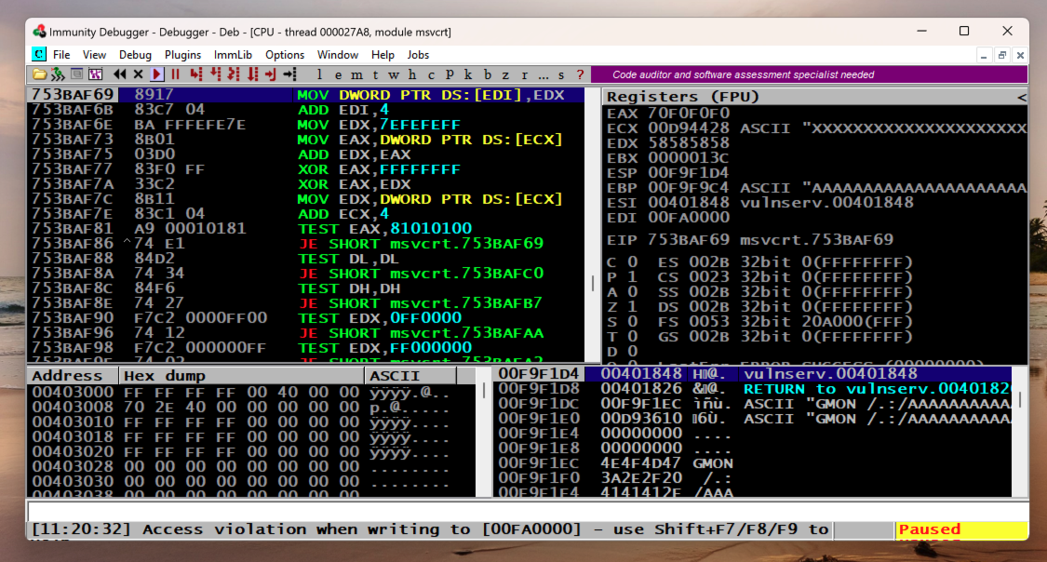The height and width of the screenshot is (562, 1047).
Task: Select dump row at address 00403008
Action: click(251, 408)
